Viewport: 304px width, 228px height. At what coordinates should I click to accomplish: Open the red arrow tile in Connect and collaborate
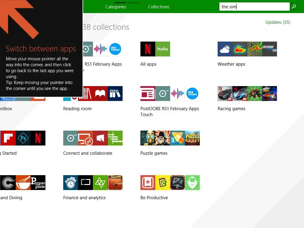click(100, 138)
